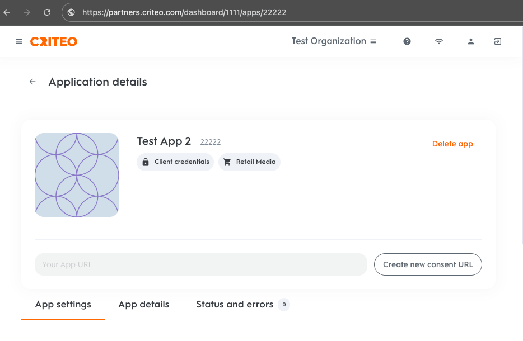Focus the Your App URL field
The height and width of the screenshot is (341, 523).
click(x=201, y=264)
